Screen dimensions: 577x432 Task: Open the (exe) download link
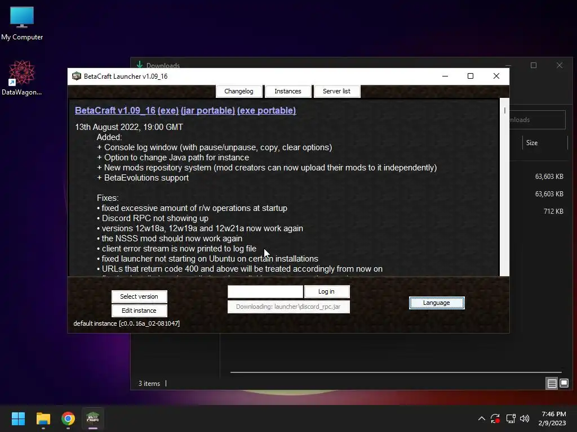click(x=168, y=111)
